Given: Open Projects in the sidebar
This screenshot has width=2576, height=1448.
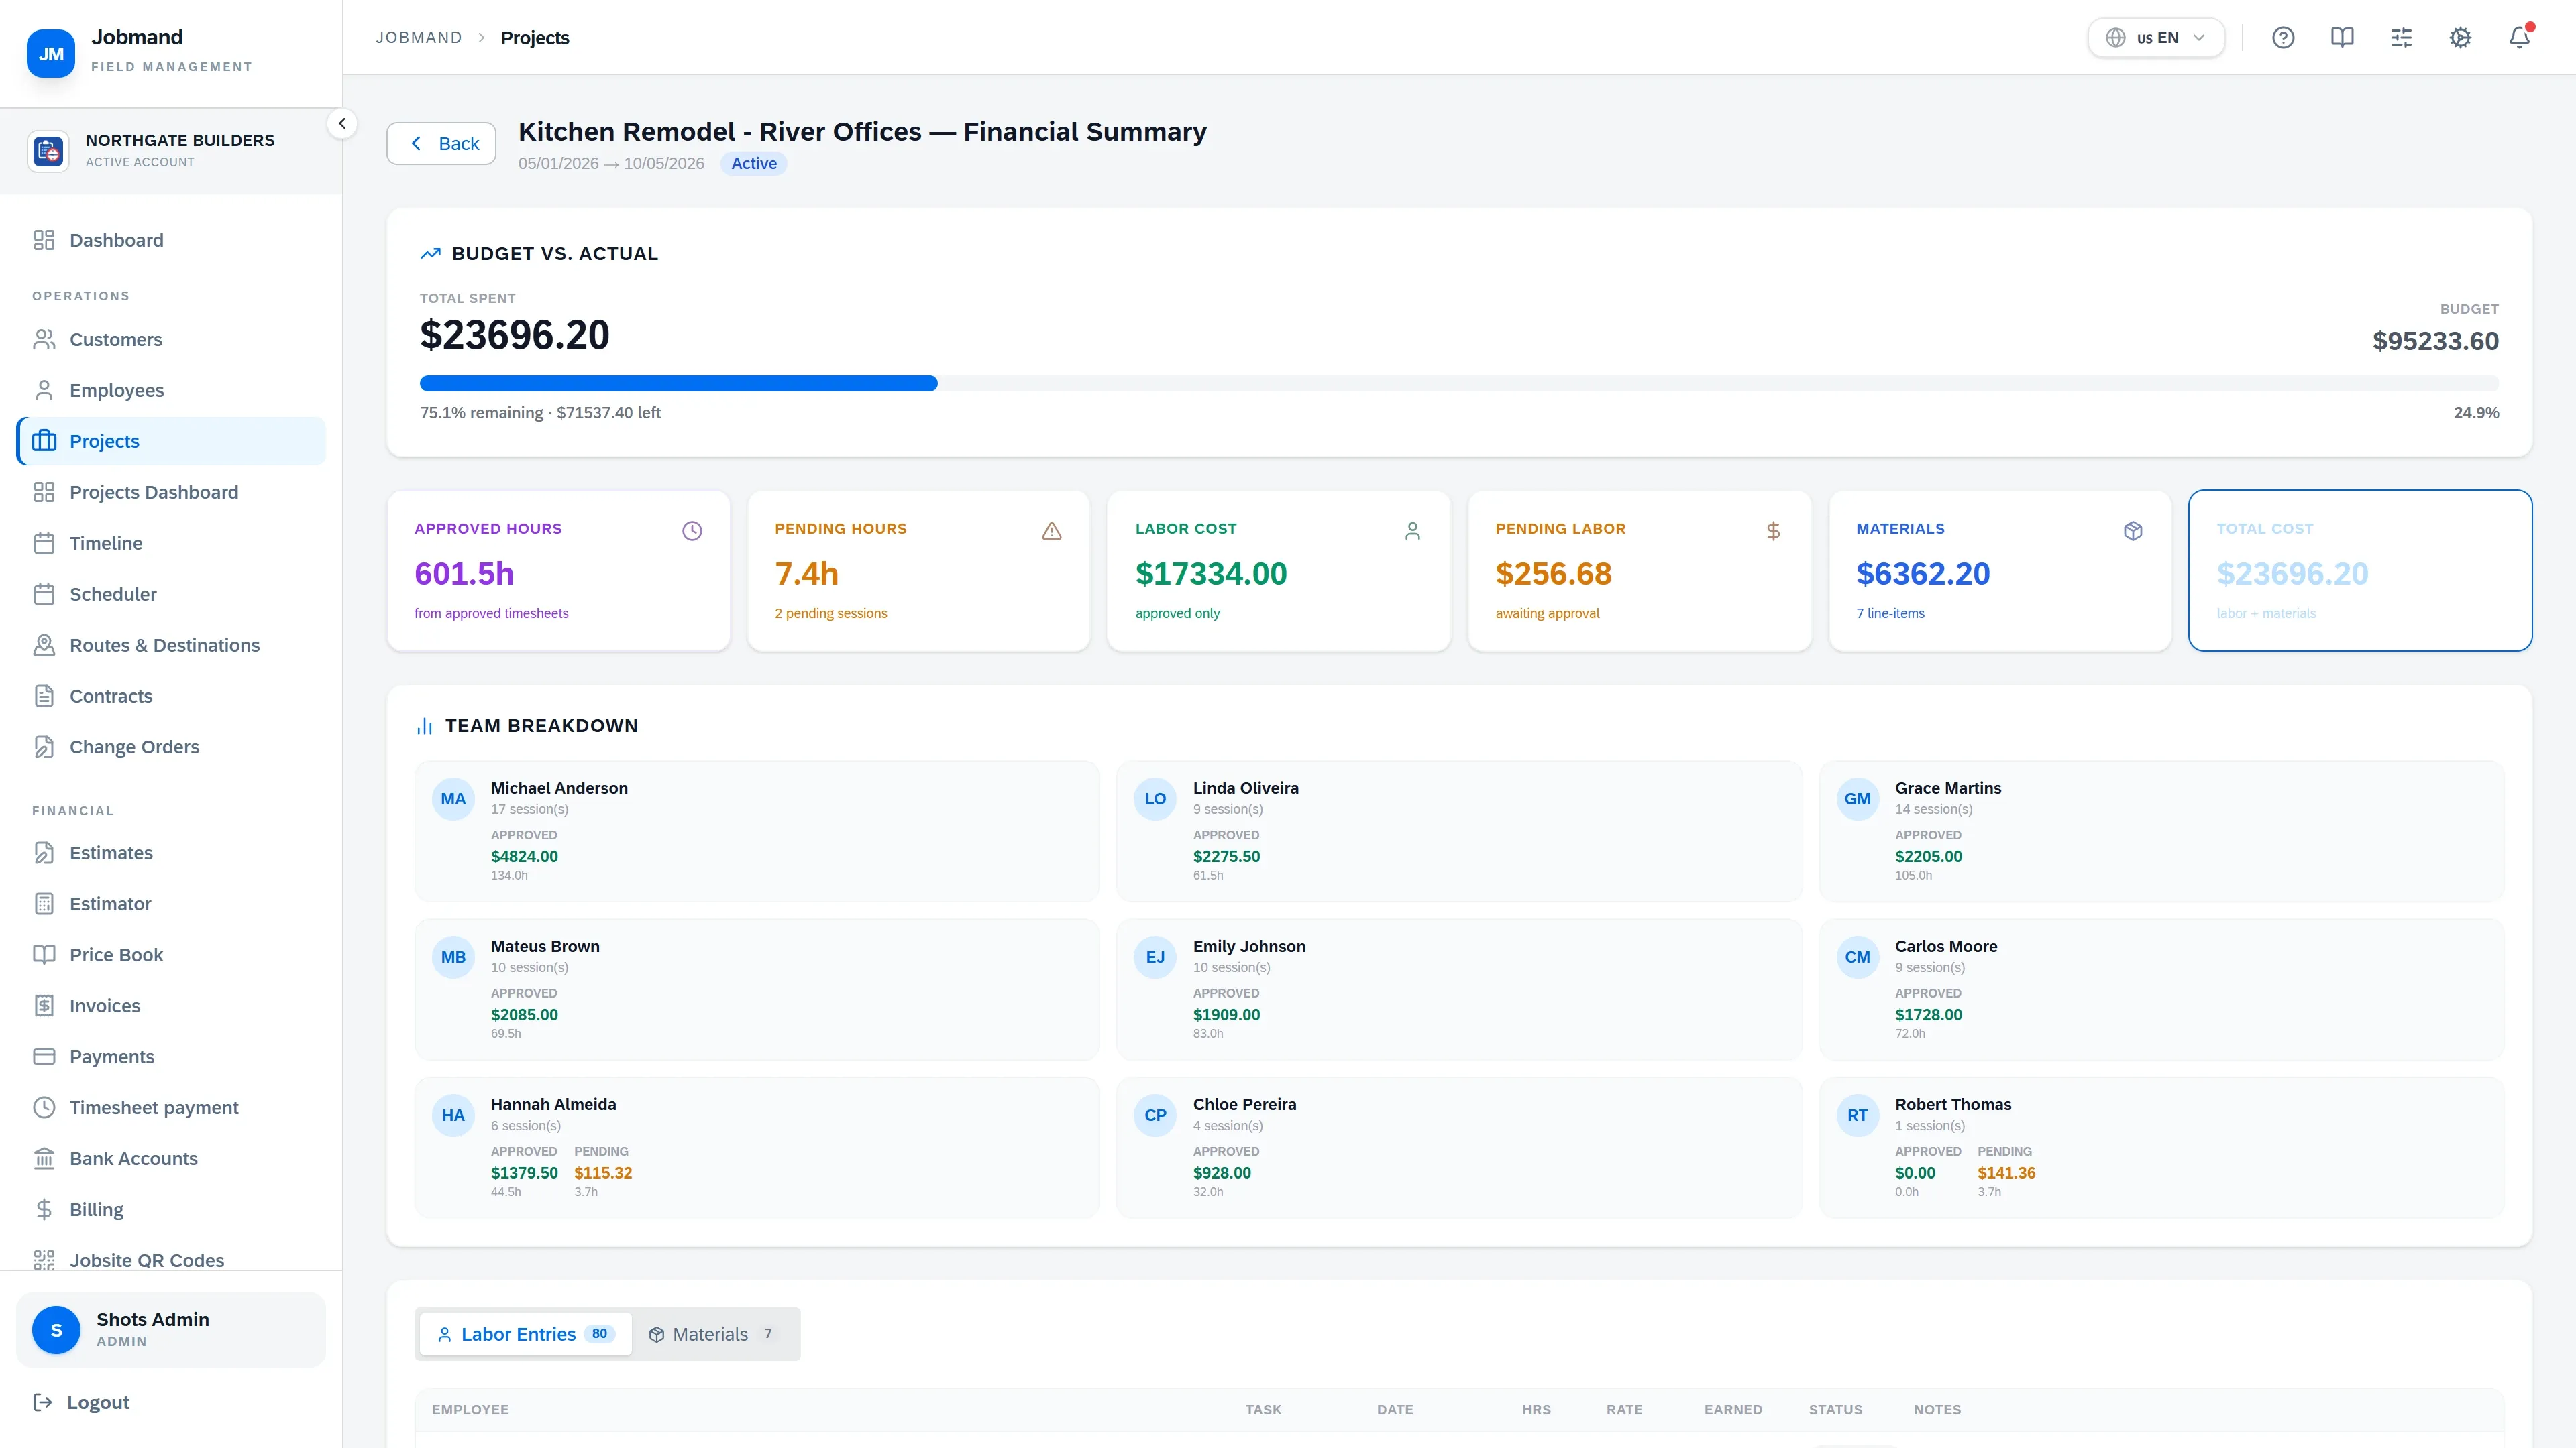Looking at the screenshot, I should coord(171,440).
